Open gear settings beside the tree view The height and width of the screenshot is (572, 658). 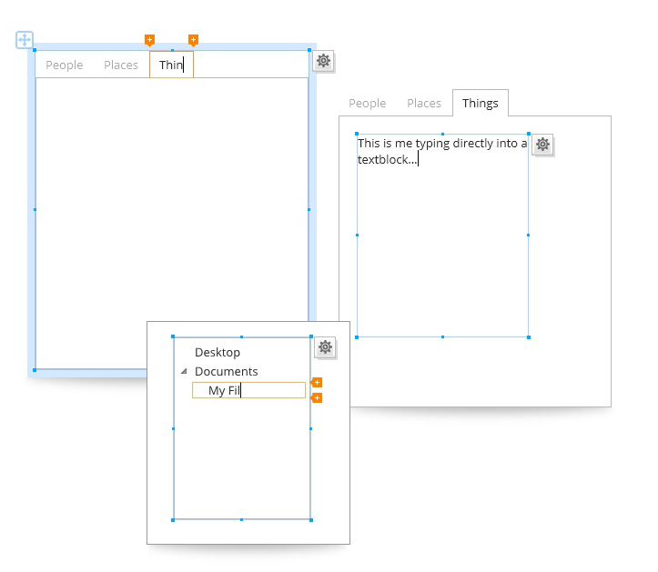(x=325, y=347)
